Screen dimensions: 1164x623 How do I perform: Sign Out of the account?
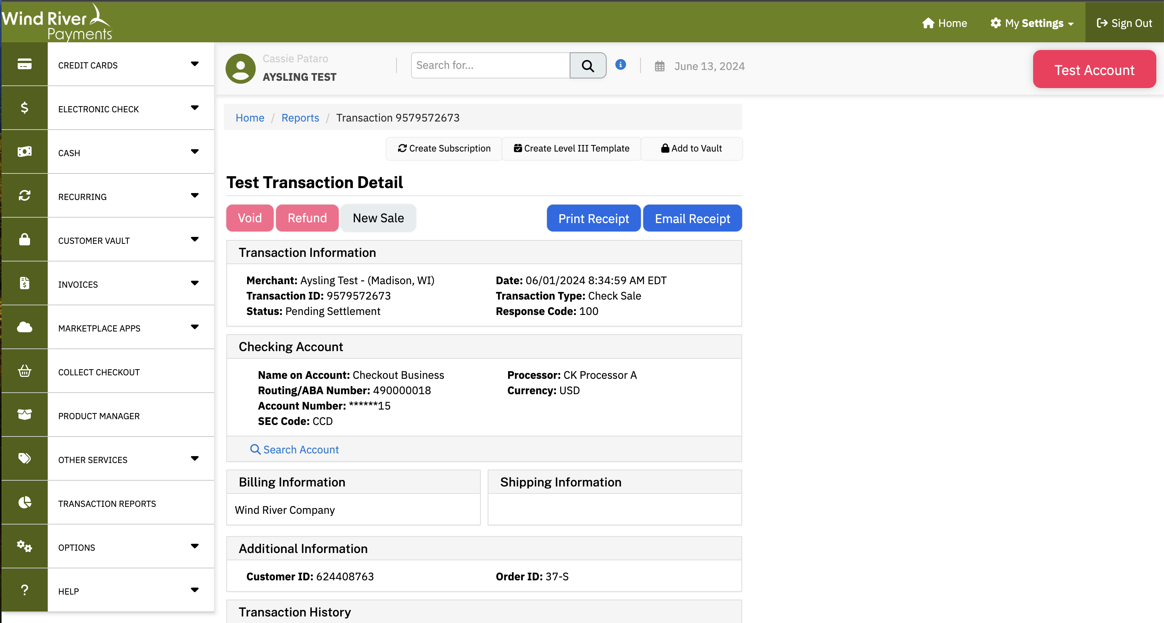click(1124, 23)
